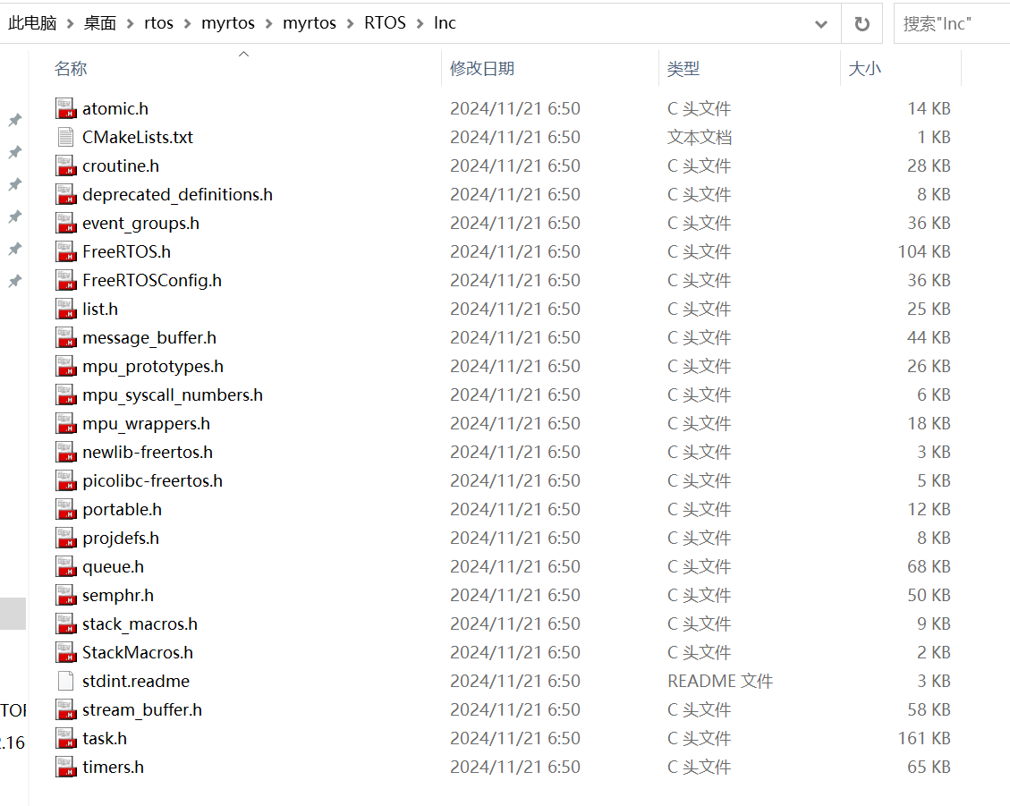The width and height of the screenshot is (1010, 806).
Task: Expand the chevron after 此电脑 in breadcrumb
Action: [70, 24]
